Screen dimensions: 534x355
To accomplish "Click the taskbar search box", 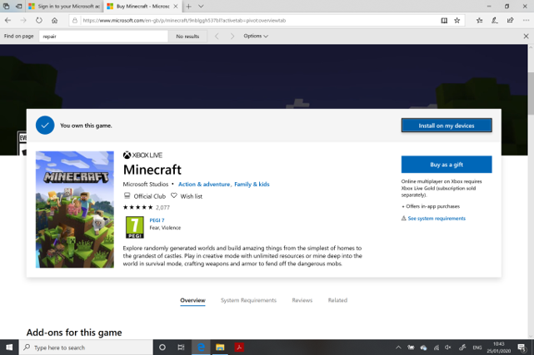I will (86, 348).
